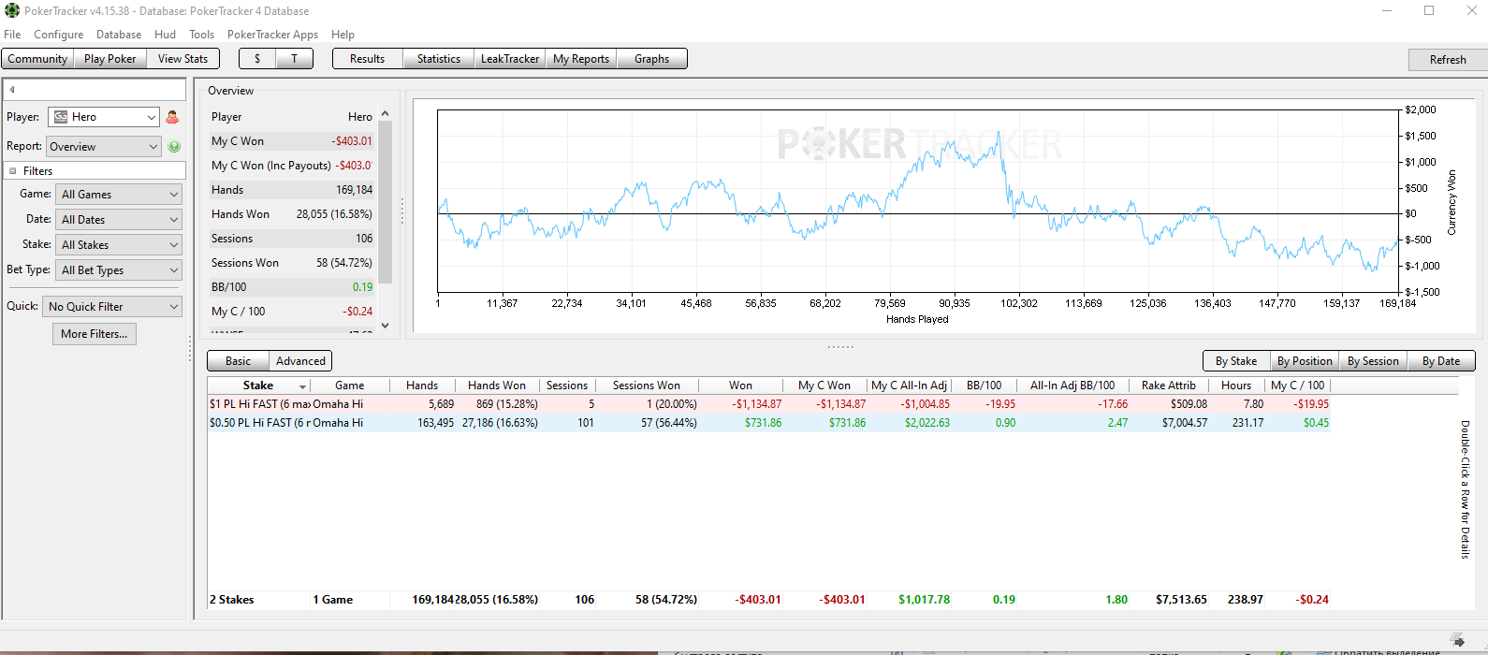Select the cash games $ toggle

[257, 59]
